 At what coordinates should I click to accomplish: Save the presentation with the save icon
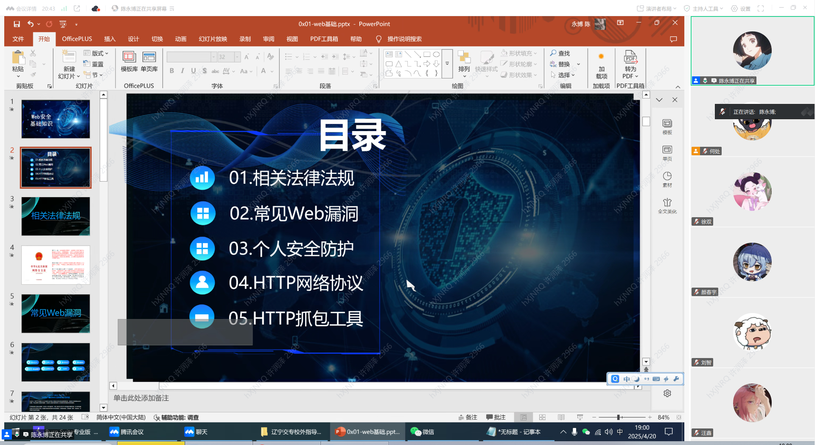coord(17,24)
